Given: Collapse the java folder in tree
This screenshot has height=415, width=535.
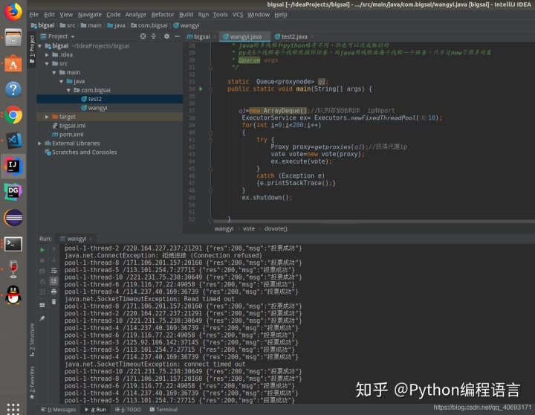Looking at the screenshot, I should [x=61, y=81].
